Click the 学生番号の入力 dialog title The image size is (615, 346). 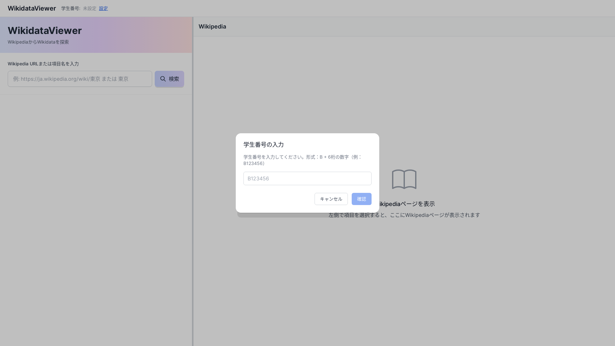263,144
